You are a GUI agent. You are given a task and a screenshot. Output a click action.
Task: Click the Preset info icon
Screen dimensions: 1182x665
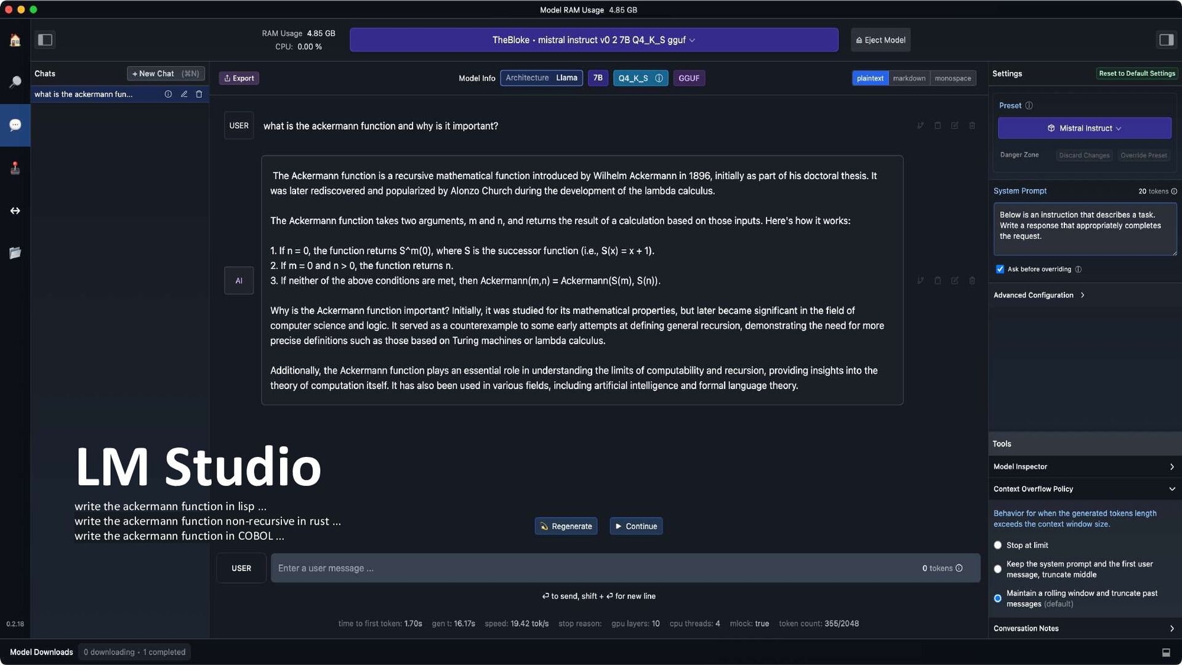tap(1029, 106)
